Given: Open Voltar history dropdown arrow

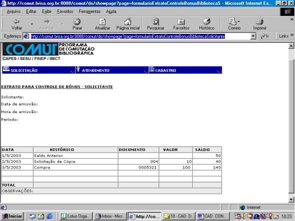Looking at the screenshot, I should click(32, 24).
